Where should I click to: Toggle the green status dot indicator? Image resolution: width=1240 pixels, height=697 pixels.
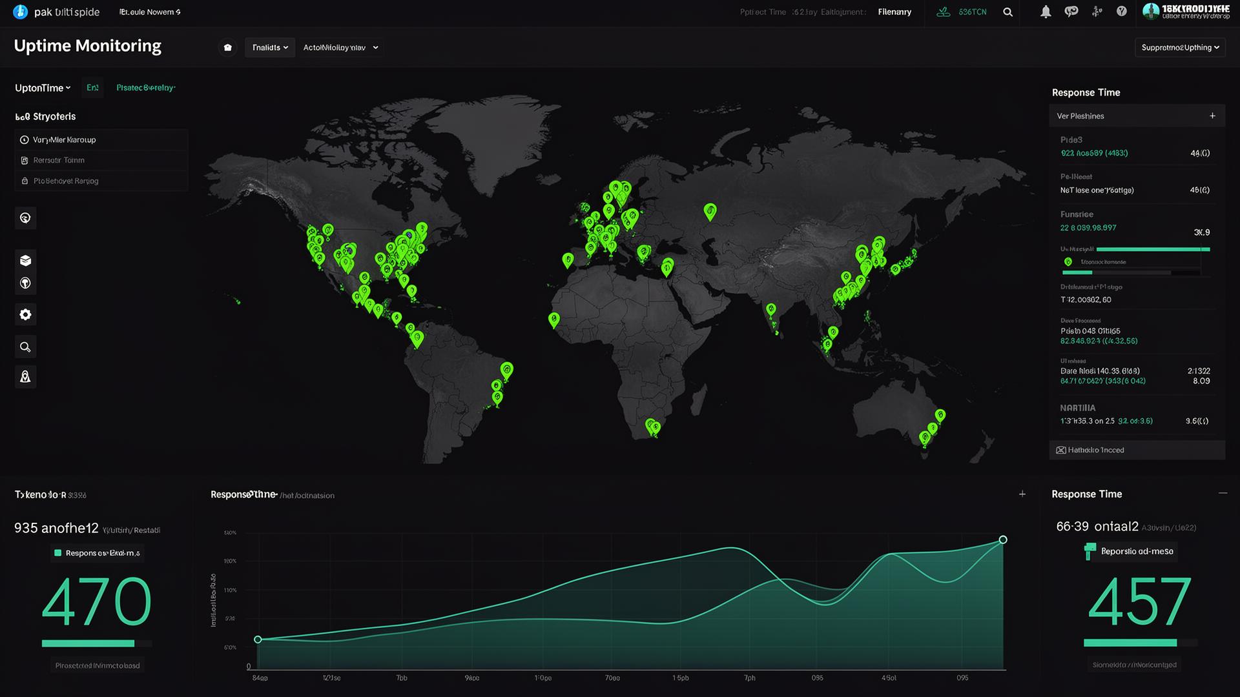point(1068,262)
